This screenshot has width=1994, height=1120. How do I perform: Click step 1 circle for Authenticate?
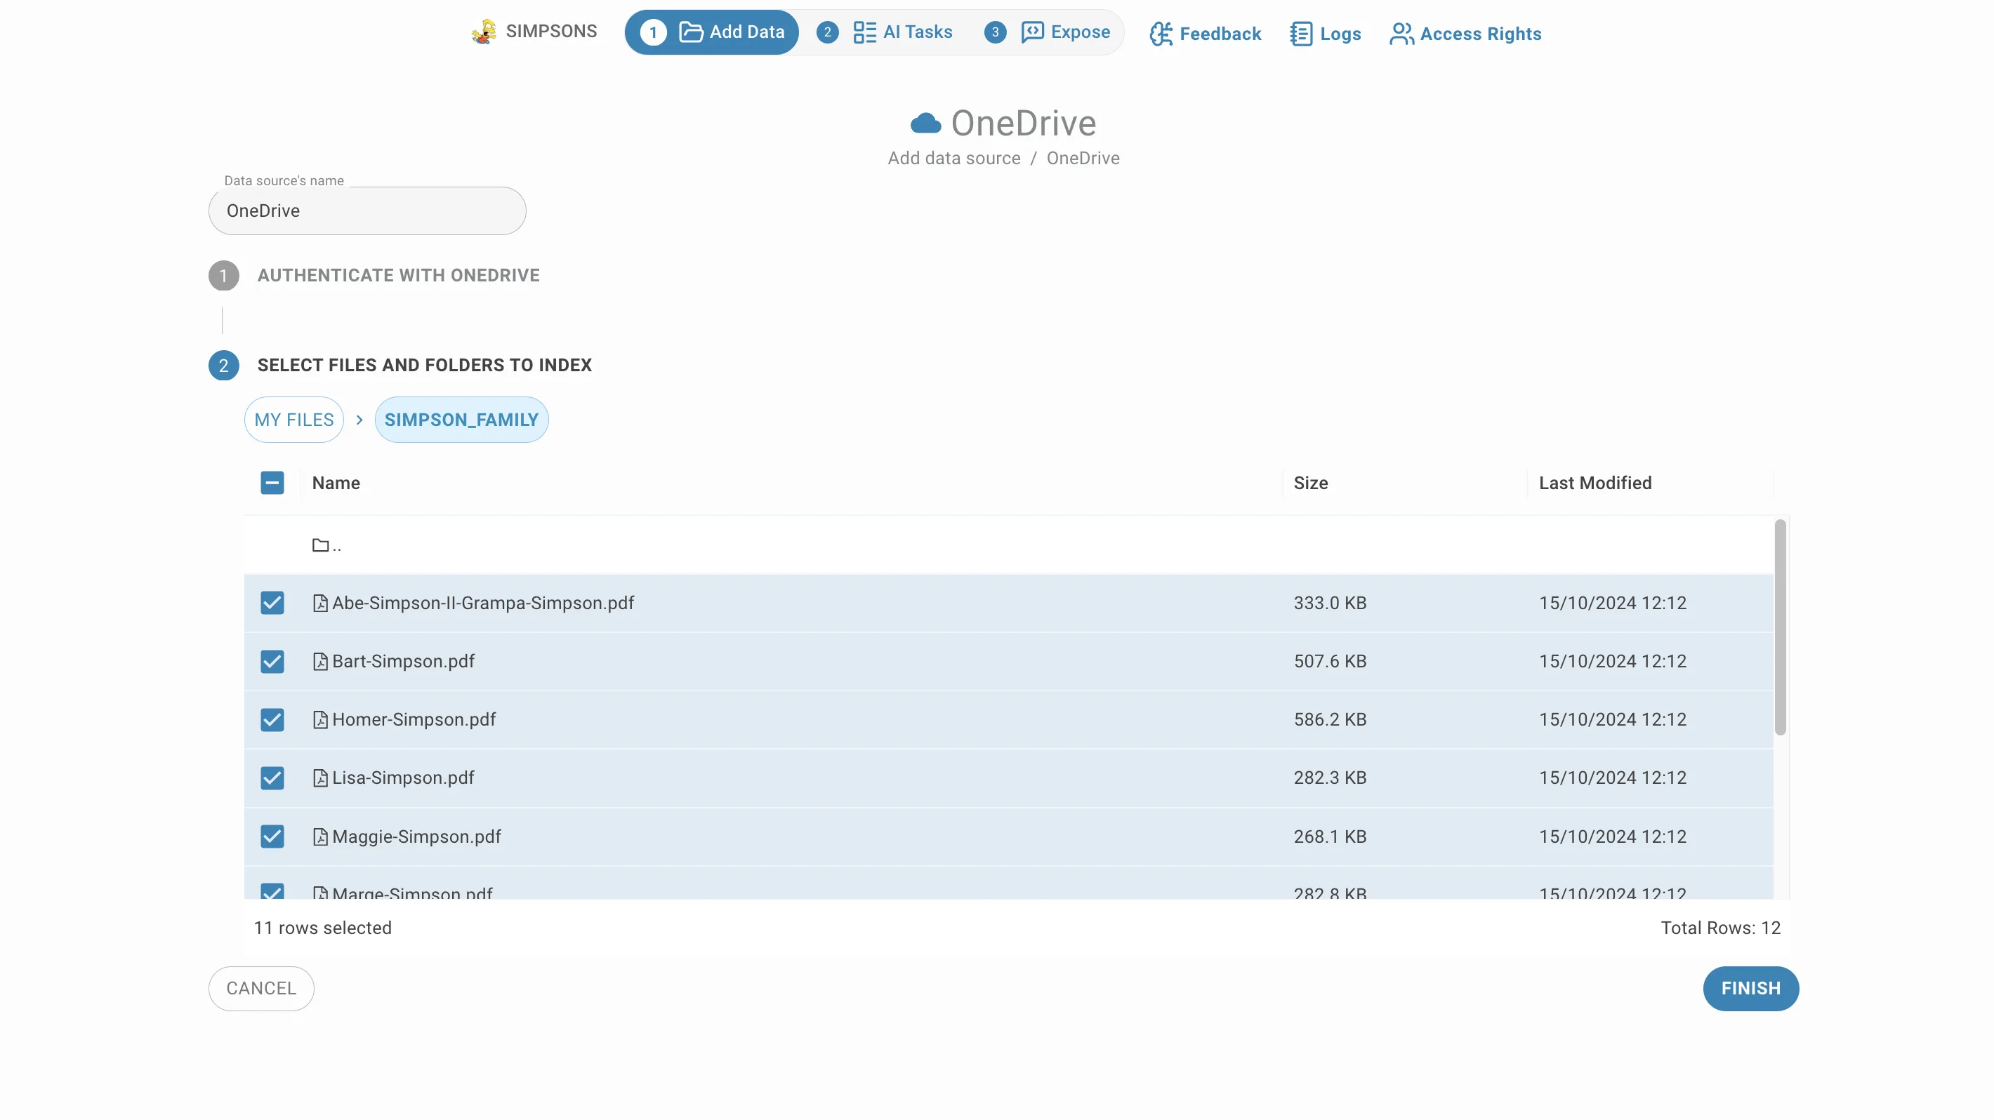(224, 275)
